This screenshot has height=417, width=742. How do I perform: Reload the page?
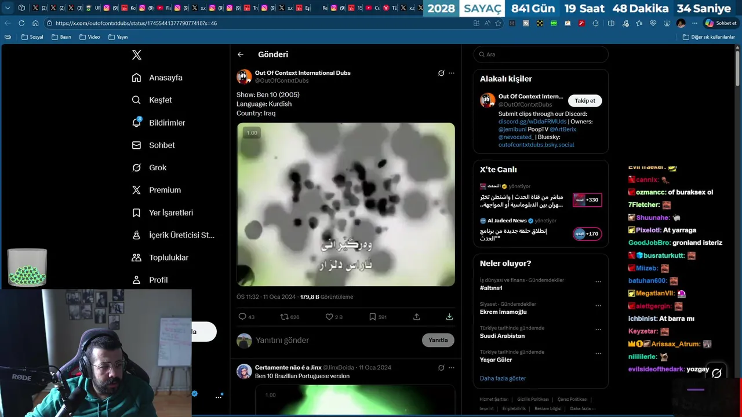[21, 23]
